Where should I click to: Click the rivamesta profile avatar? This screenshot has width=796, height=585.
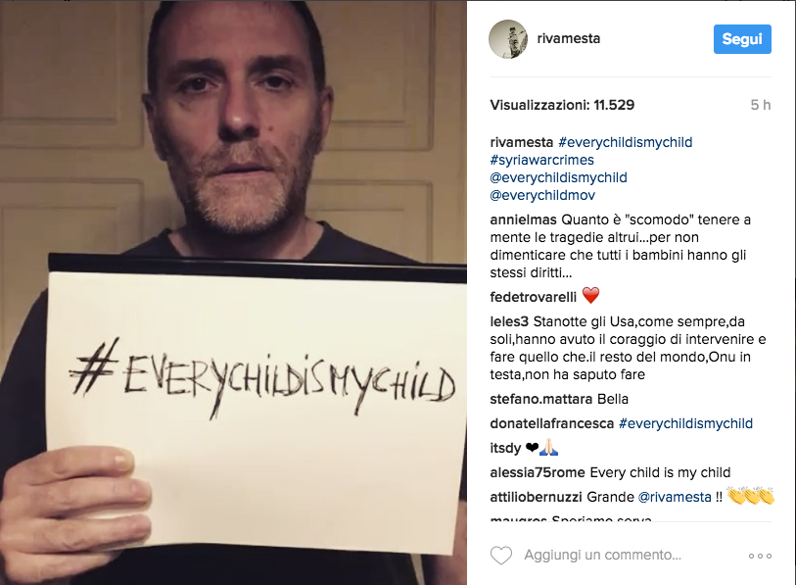pyautogui.click(x=508, y=39)
